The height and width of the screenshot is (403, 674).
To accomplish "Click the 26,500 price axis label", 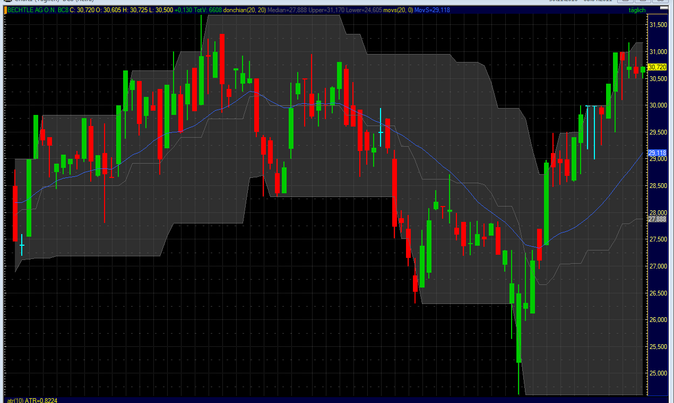I will [x=658, y=293].
